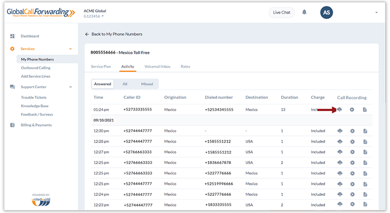Click the AS user avatar
390x213 pixels.
coord(327,12)
